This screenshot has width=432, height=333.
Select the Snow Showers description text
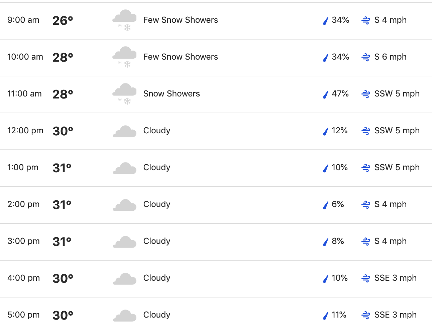(172, 94)
